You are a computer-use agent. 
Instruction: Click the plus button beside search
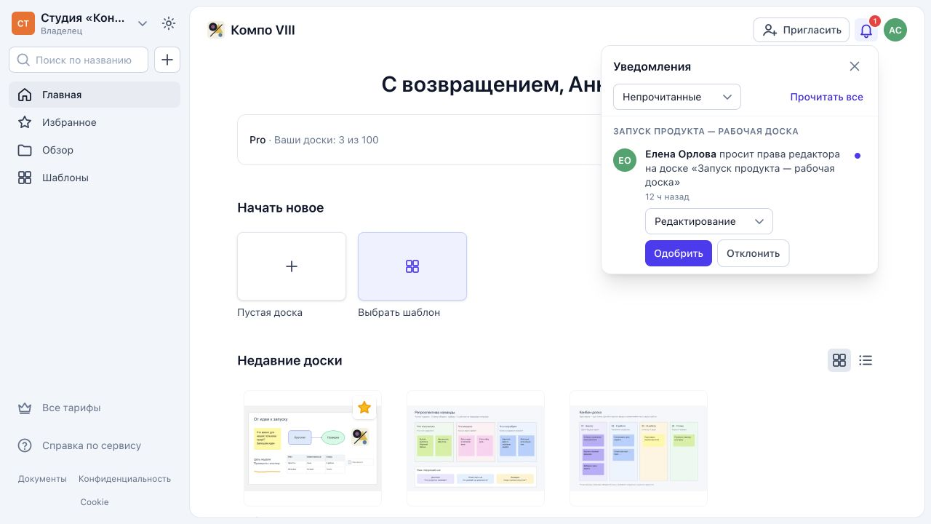coord(167,60)
